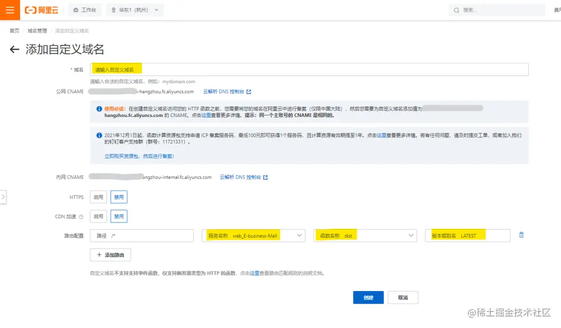Click the 内网 CNAME label
The width and height of the screenshot is (561, 328).
pos(70,177)
